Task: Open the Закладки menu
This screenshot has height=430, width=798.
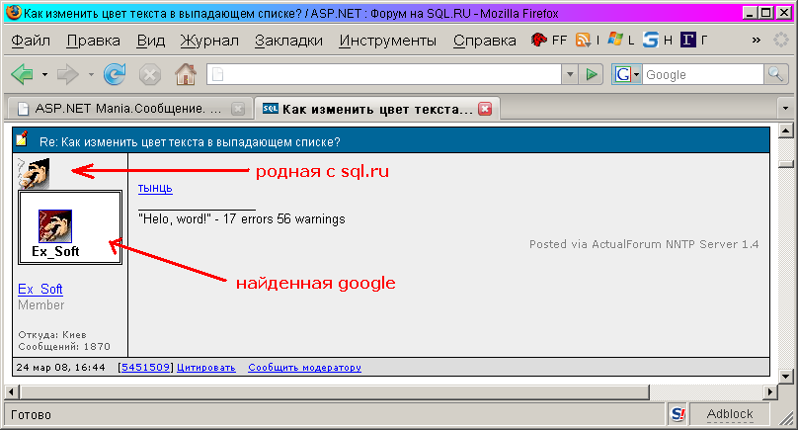Action: 288,41
